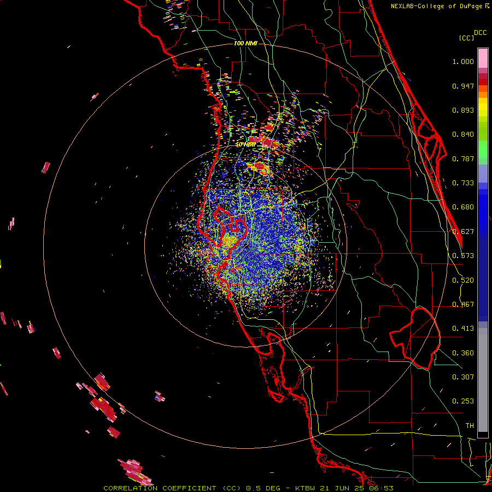The width and height of the screenshot is (492, 492).
Task: Click the 0.947 color scale value
Action: tap(463, 86)
